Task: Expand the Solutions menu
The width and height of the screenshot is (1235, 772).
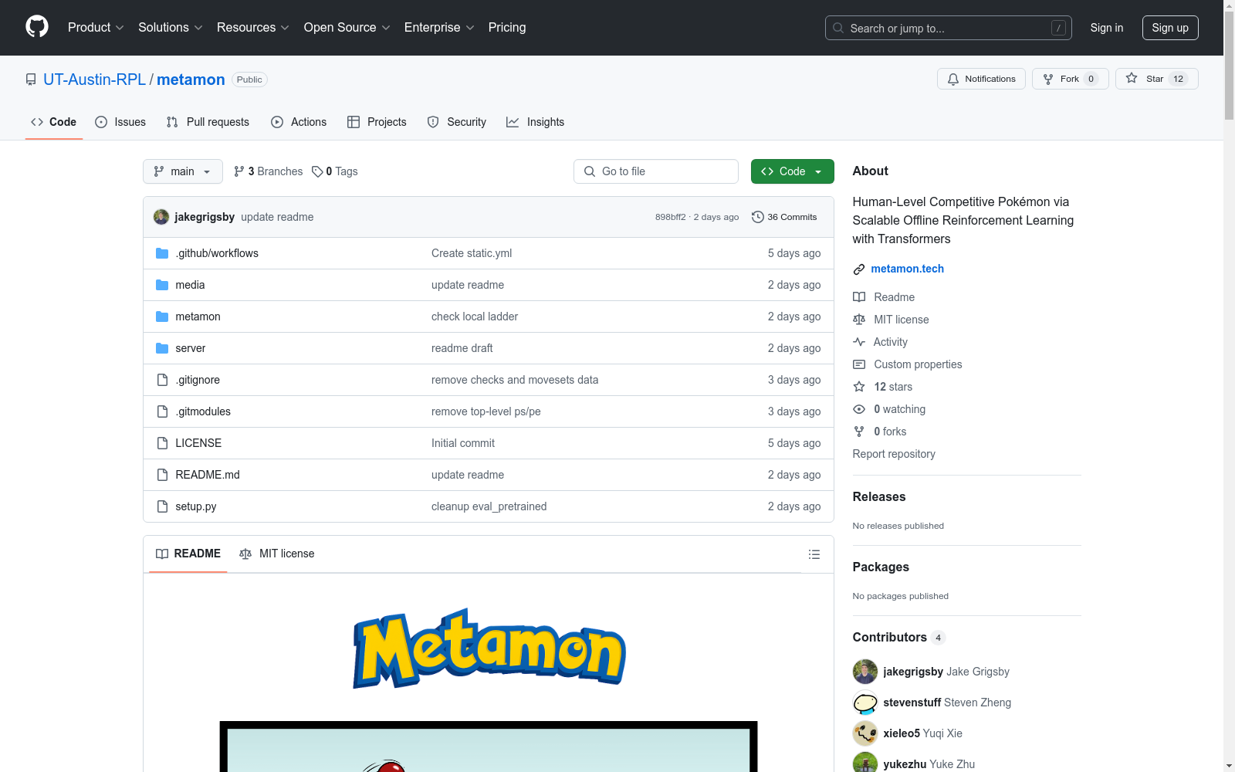Action: [171, 28]
